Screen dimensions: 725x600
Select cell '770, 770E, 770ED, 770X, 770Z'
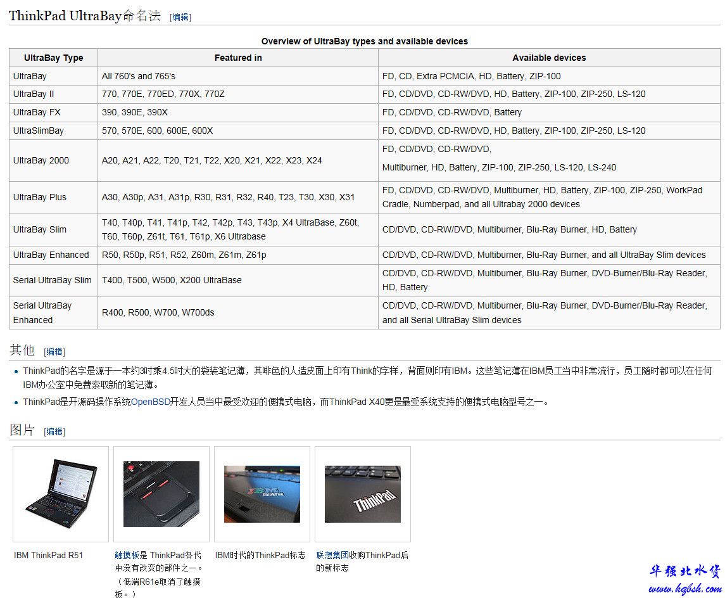(238, 94)
